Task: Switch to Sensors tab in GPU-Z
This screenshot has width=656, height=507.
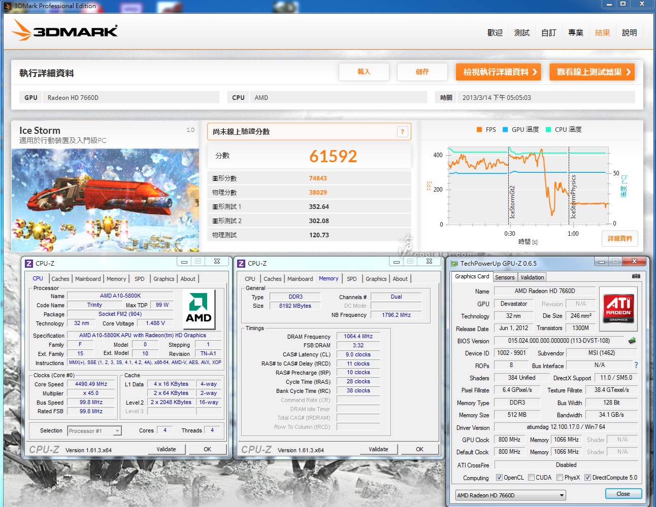Action: pos(505,277)
